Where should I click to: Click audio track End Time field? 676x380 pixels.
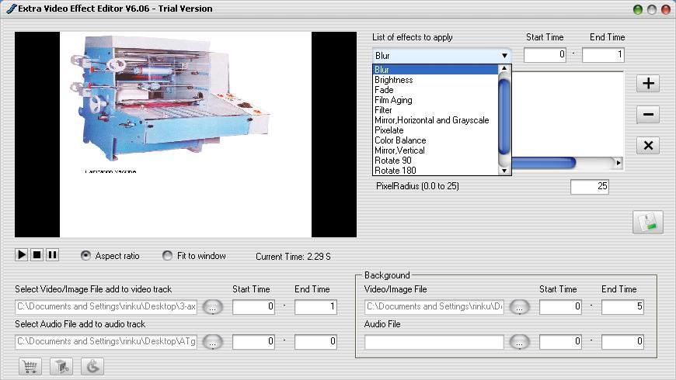pyautogui.click(x=315, y=342)
